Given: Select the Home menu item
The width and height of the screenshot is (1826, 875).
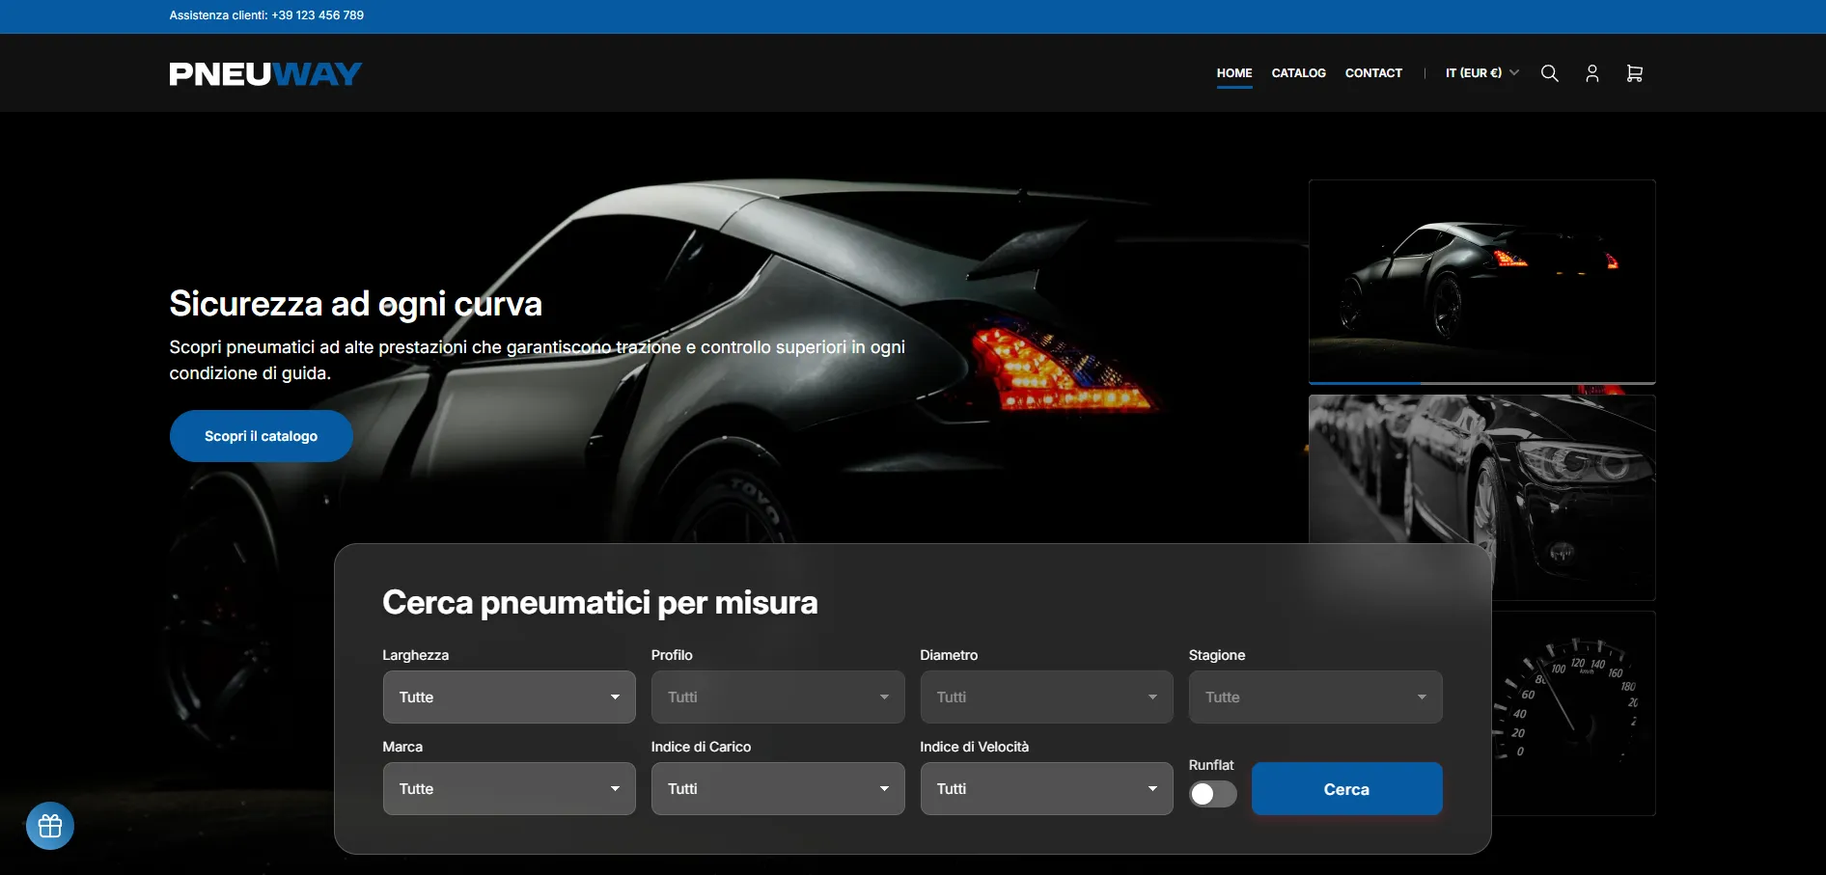Looking at the screenshot, I should [x=1233, y=73].
